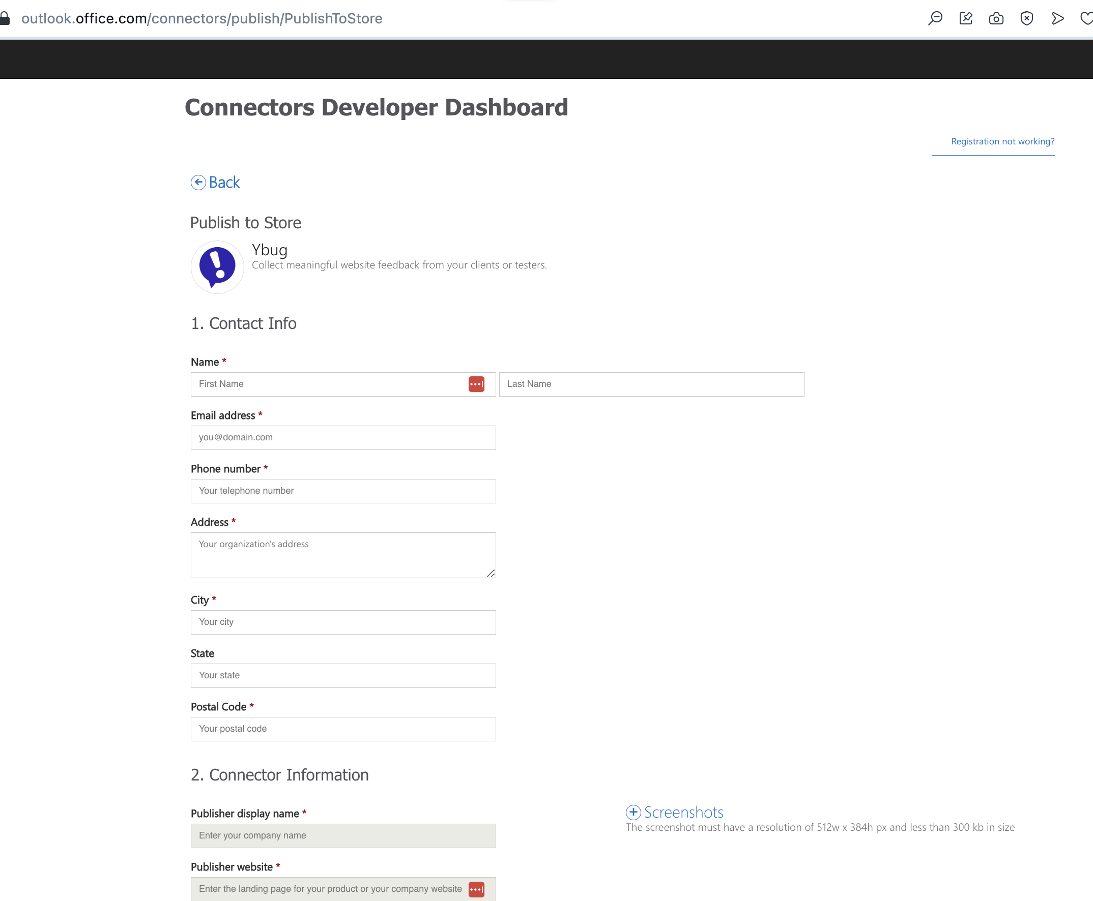The width and height of the screenshot is (1093, 901).
Task: Open the shield ad-blocker icon
Action: pyautogui.click(x=1026, y=19)
